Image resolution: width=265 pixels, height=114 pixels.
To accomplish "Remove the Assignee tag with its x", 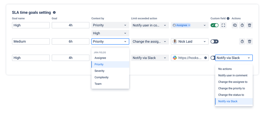I will pyautogui.click(x=189, y=25).
